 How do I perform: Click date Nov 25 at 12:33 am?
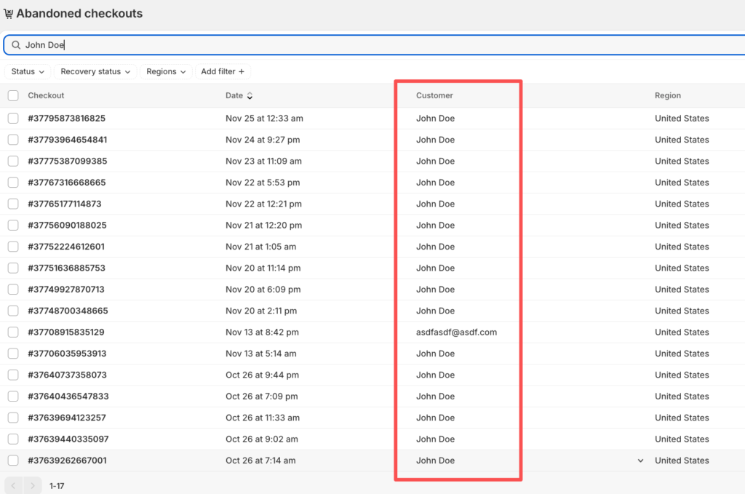[264, 119]
